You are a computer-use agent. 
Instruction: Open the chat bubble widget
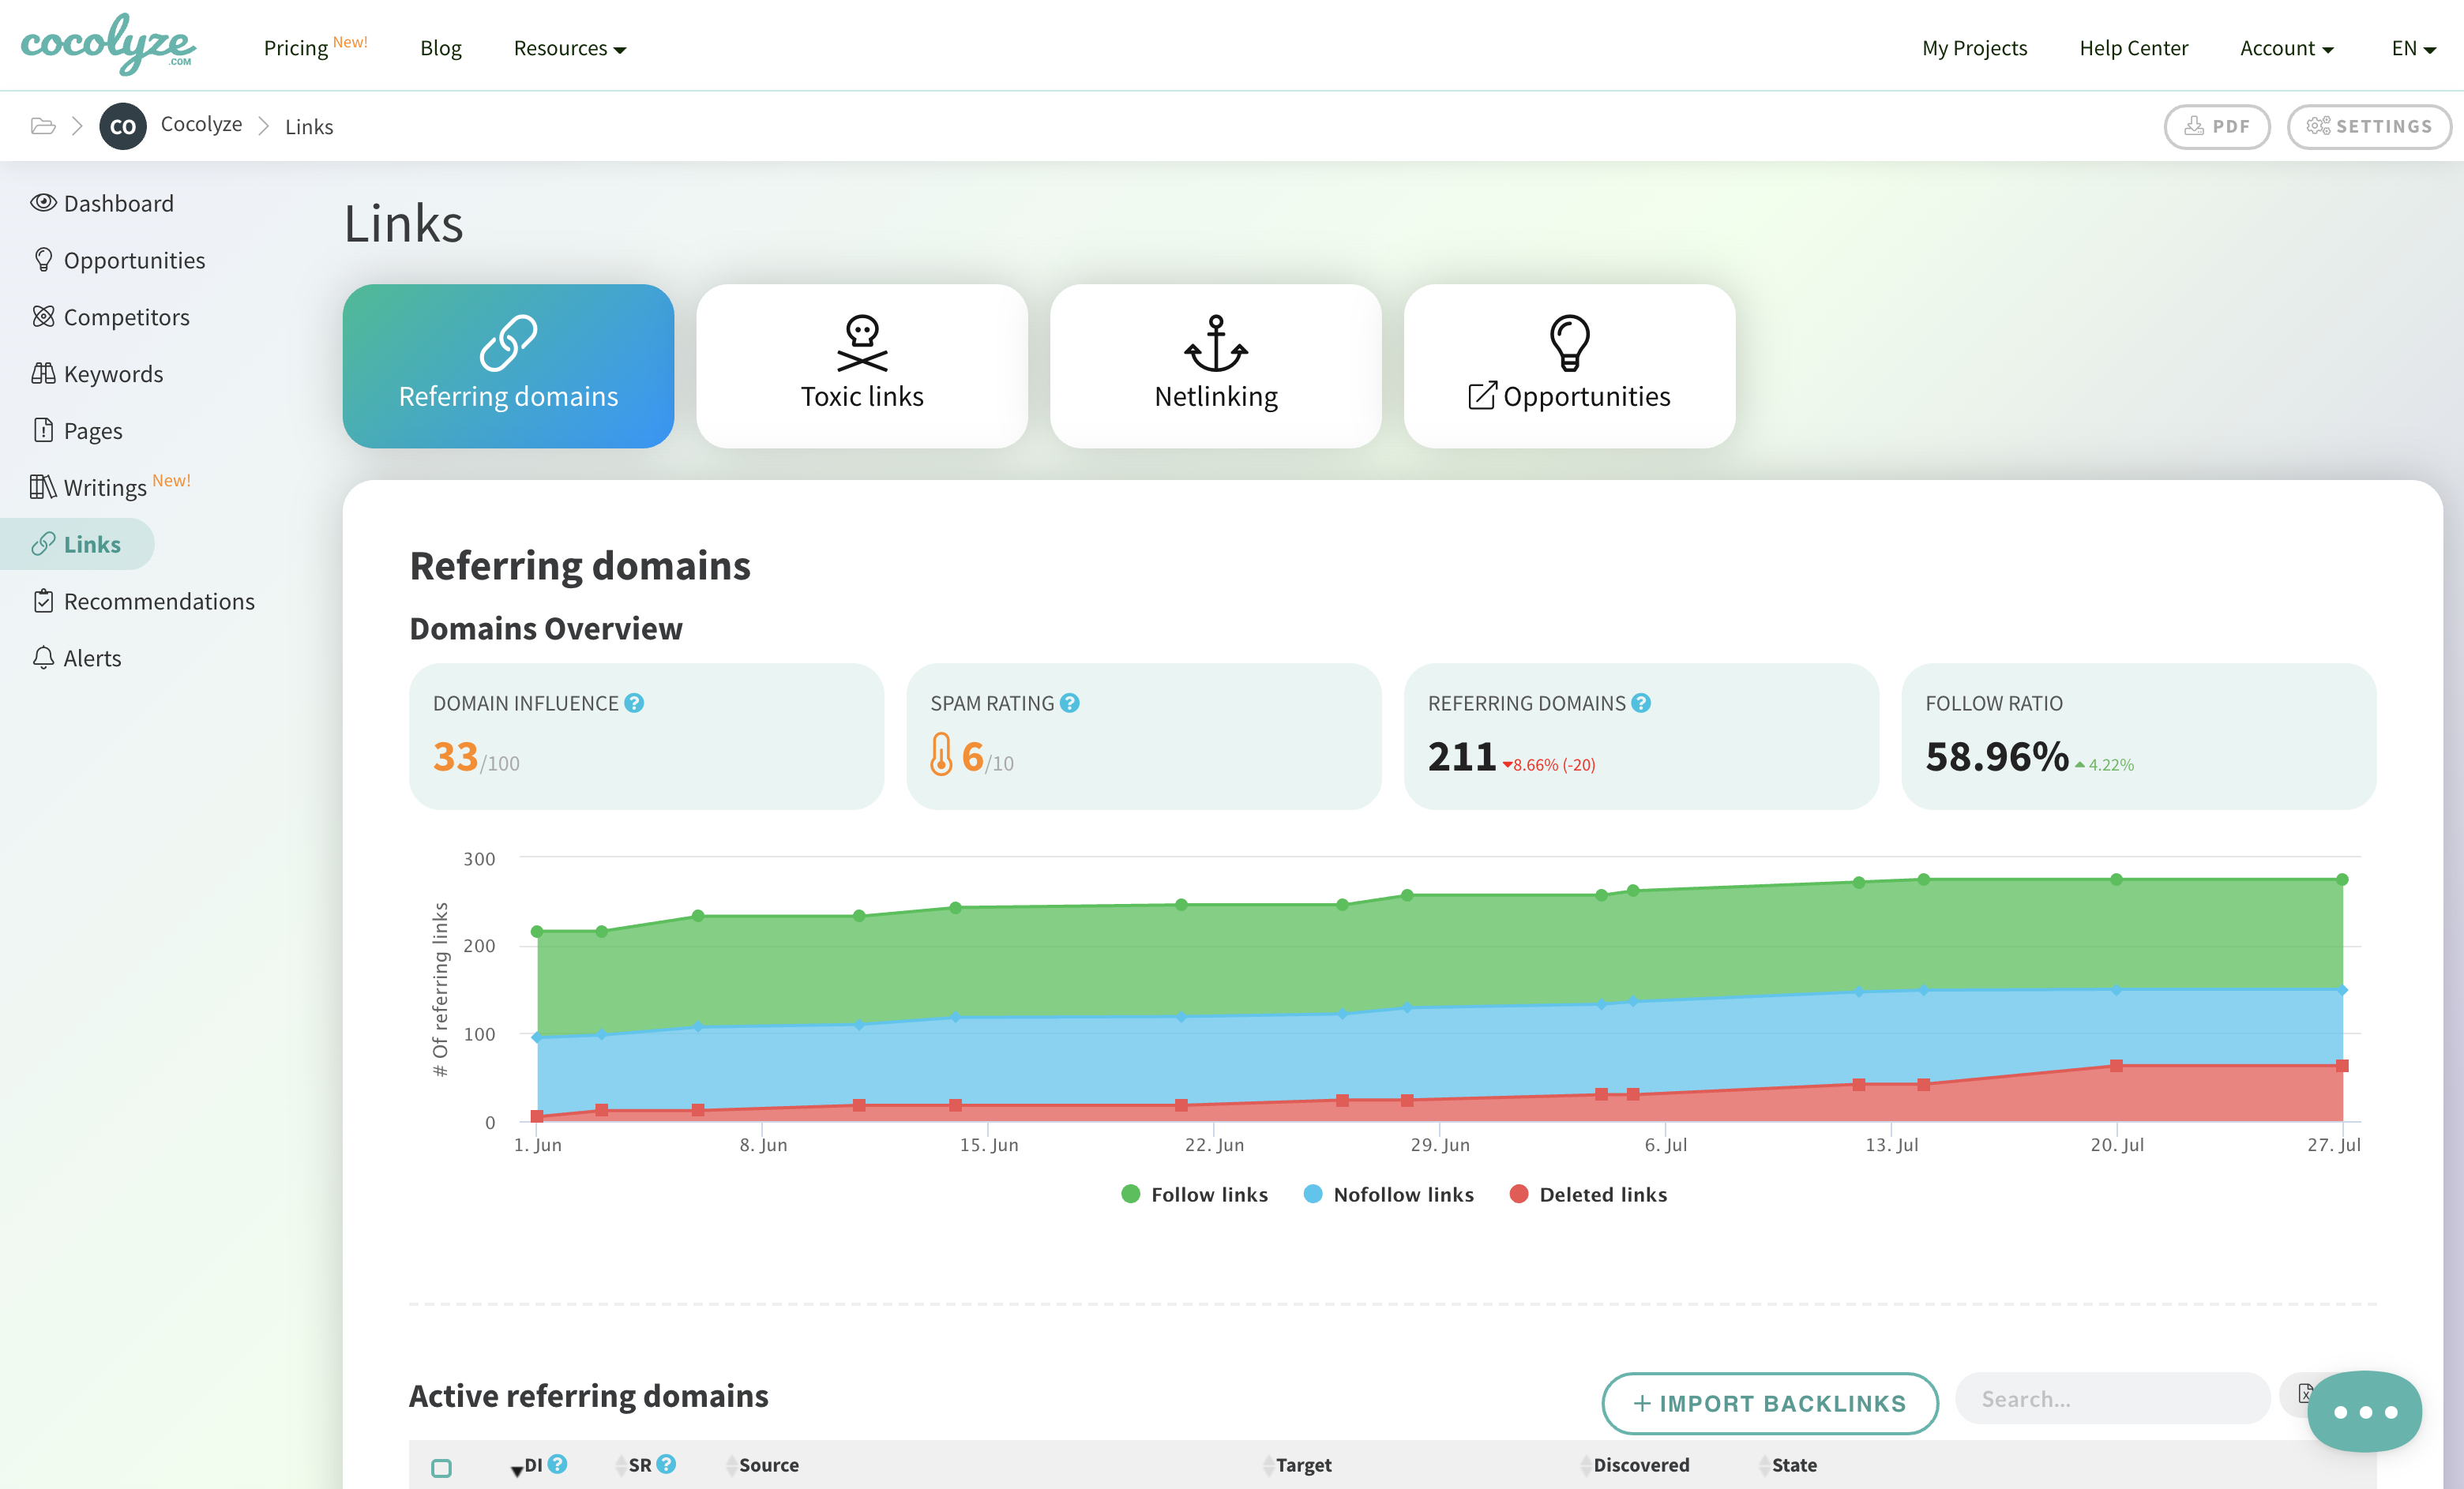pyautogui.click(x=2364, y=1411)
